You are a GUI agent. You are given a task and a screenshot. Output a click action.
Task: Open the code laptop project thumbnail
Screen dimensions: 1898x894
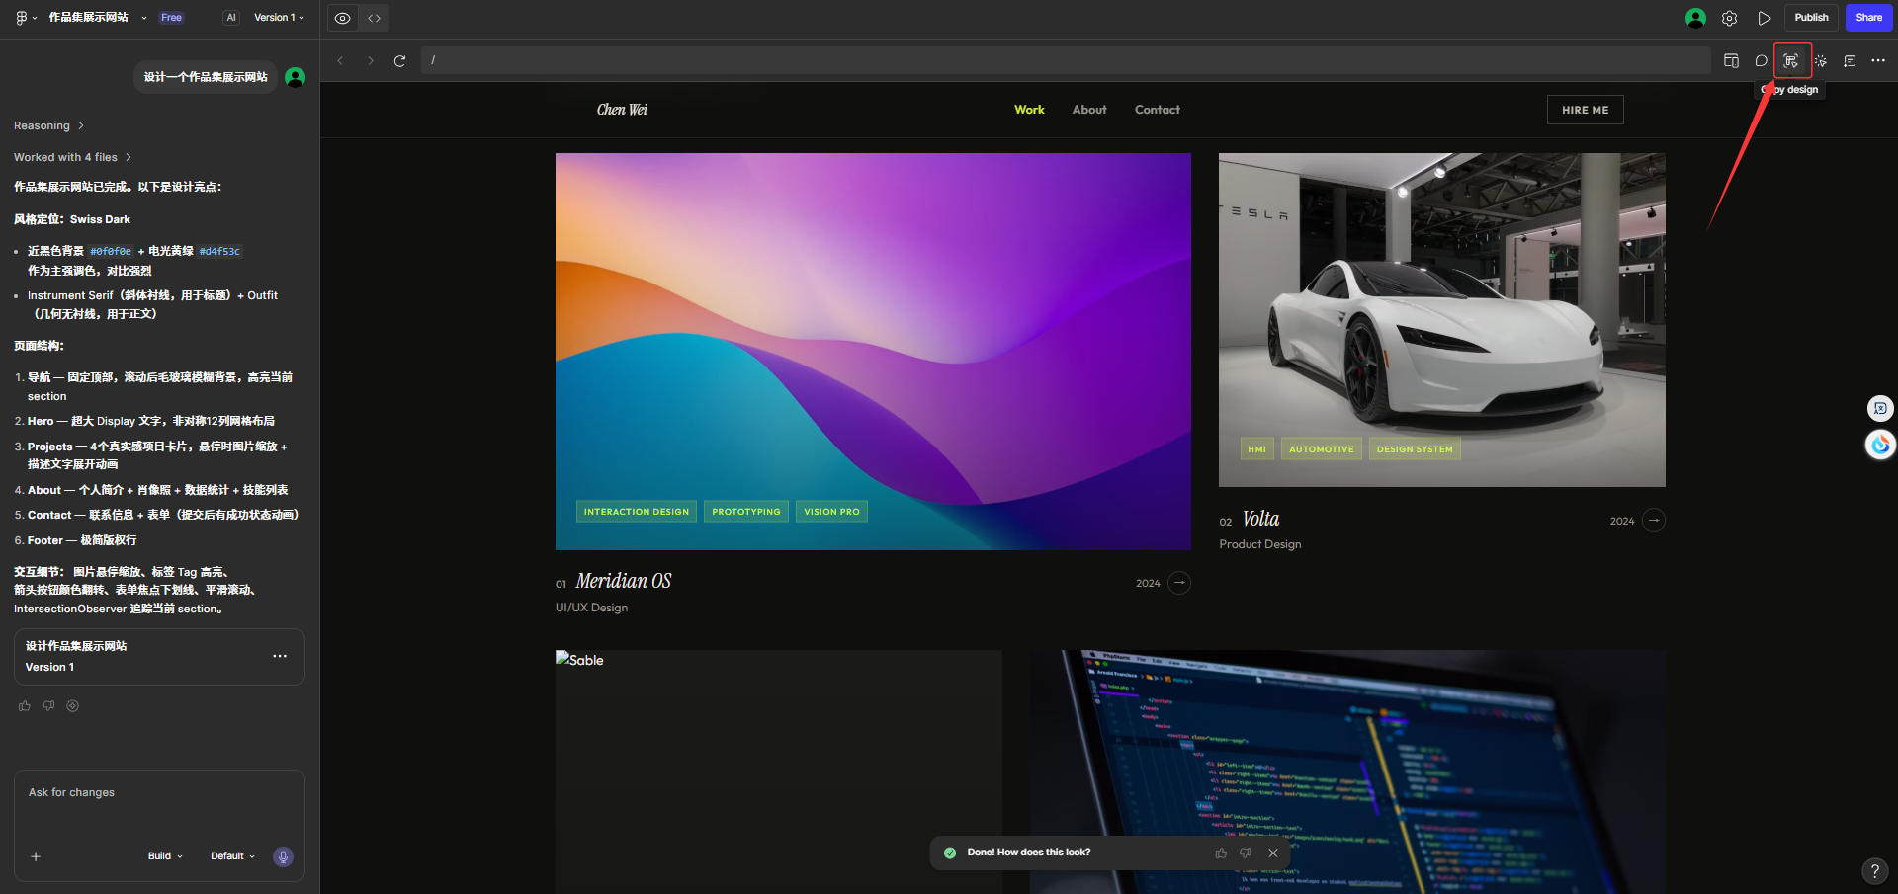1347,772
